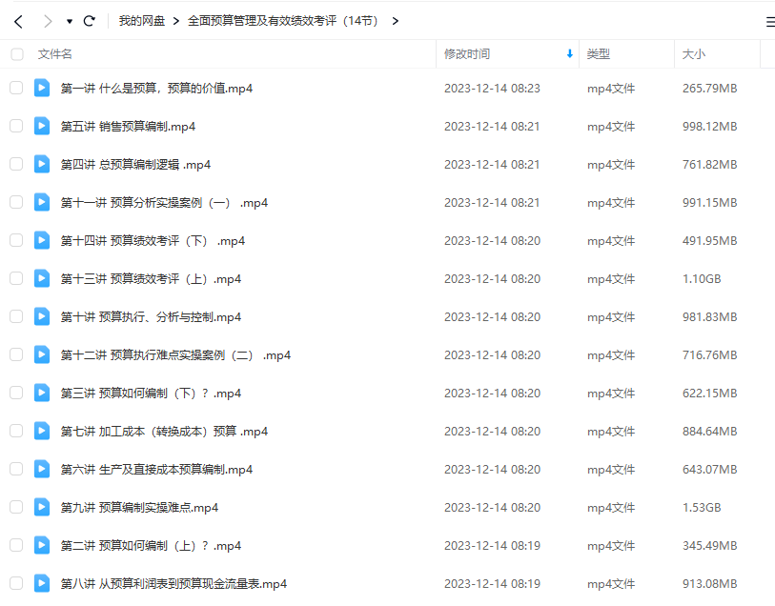Click video icon of 第三讲 file
The width and height of the screenshot is (775, 606).
[x=42, y=393]
